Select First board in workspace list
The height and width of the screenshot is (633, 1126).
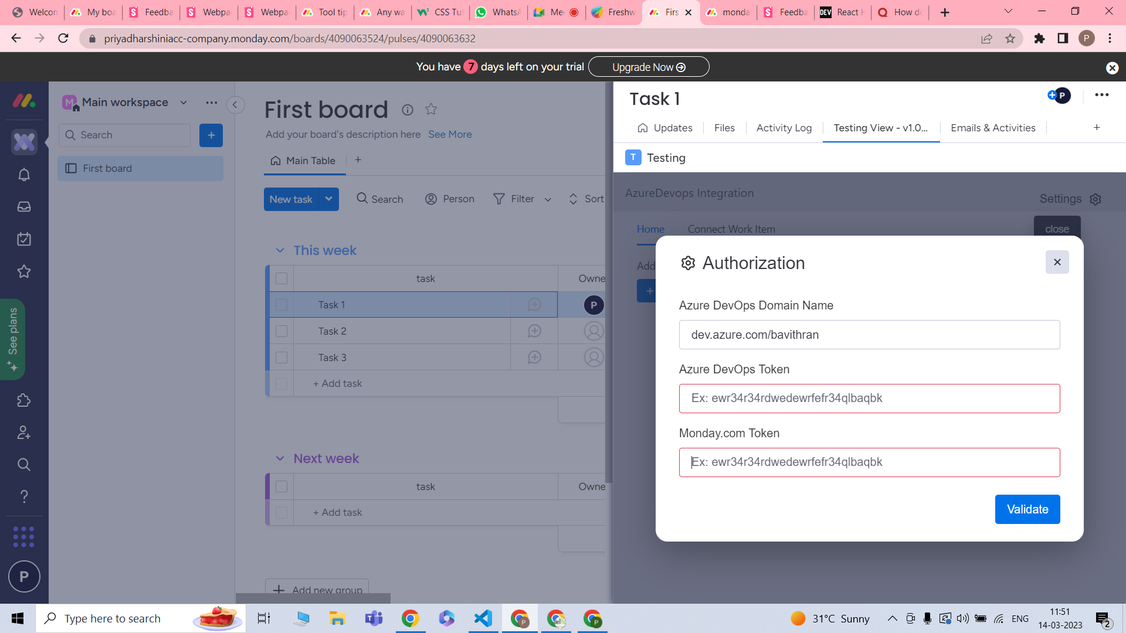(x=140, y=168)
